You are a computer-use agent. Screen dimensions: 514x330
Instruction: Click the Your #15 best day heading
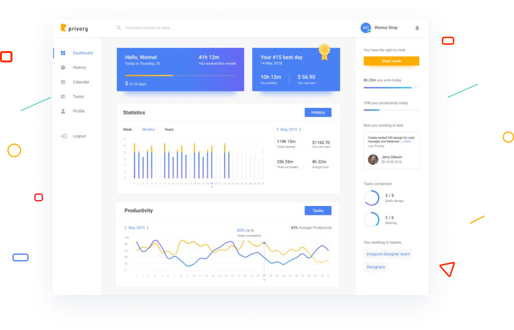pos(281,57)
